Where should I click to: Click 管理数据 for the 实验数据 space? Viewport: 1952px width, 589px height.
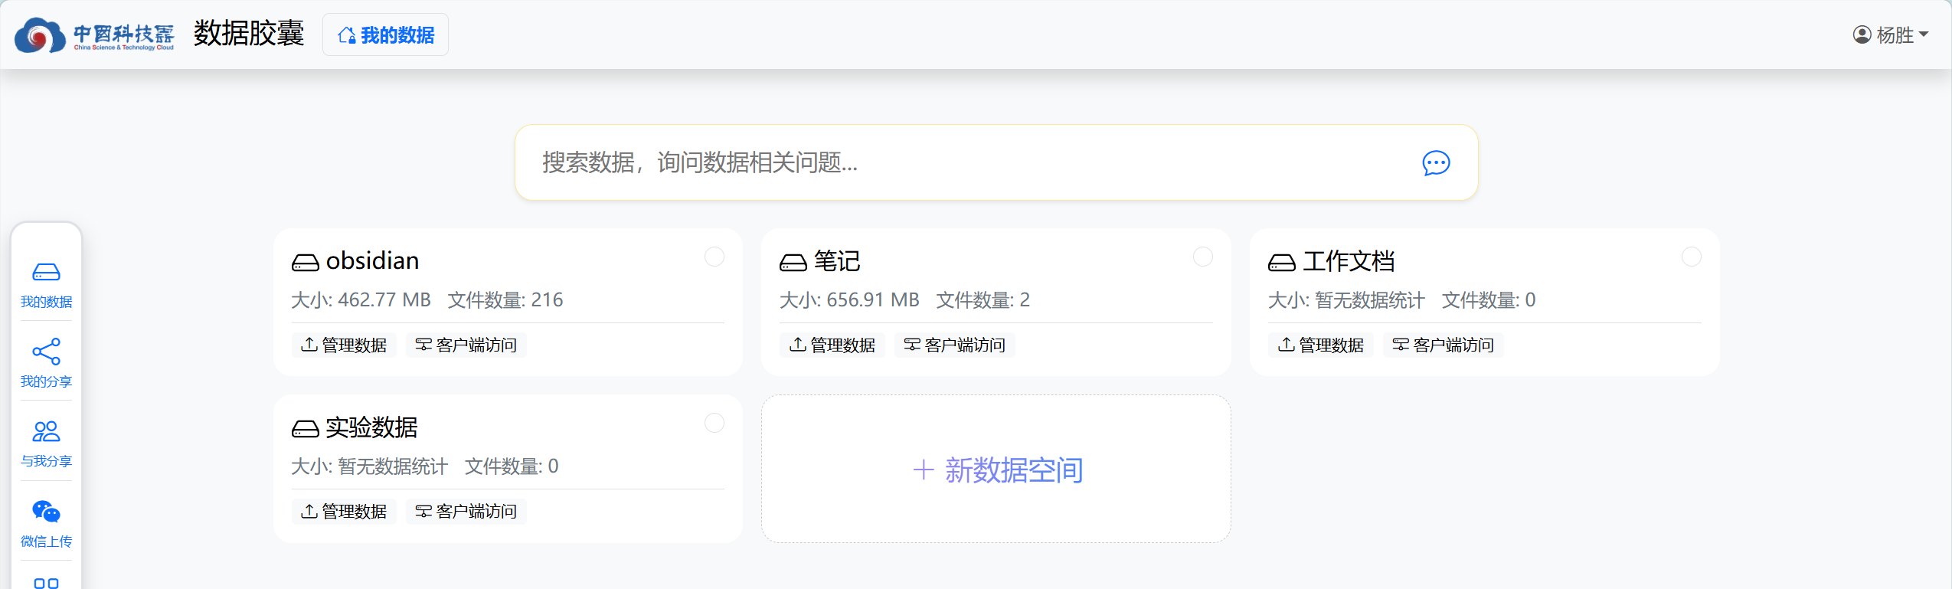(344, 511)
